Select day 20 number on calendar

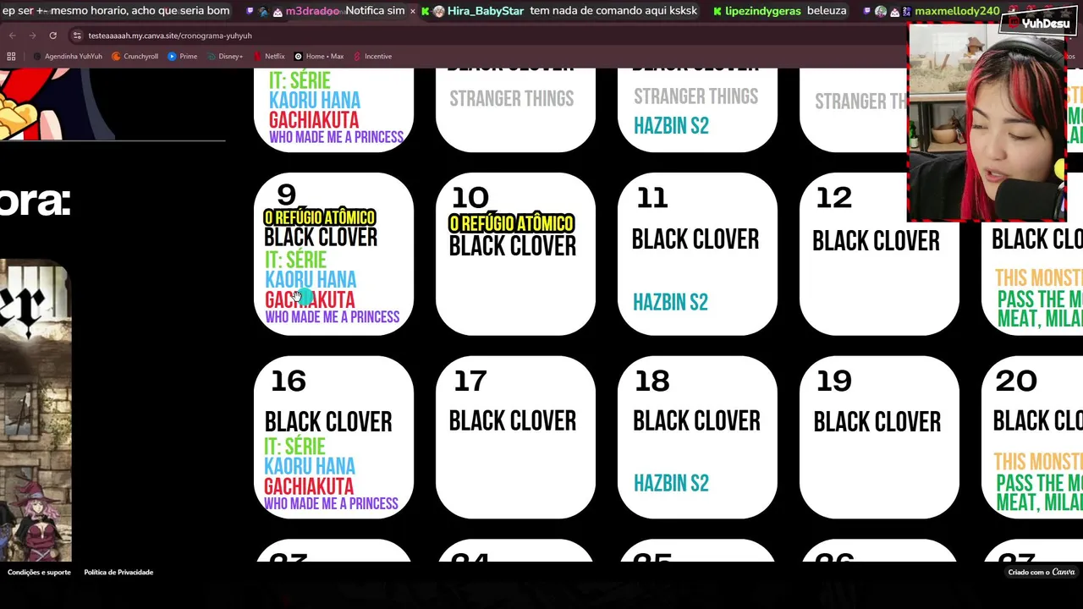point(1016,381)
